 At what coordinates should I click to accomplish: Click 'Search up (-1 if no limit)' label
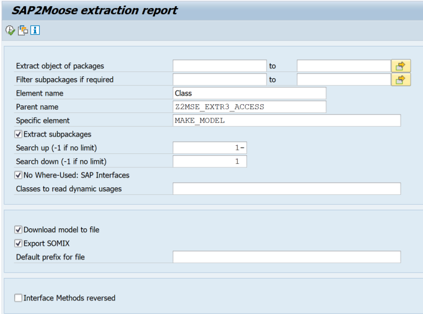(56, 148)
